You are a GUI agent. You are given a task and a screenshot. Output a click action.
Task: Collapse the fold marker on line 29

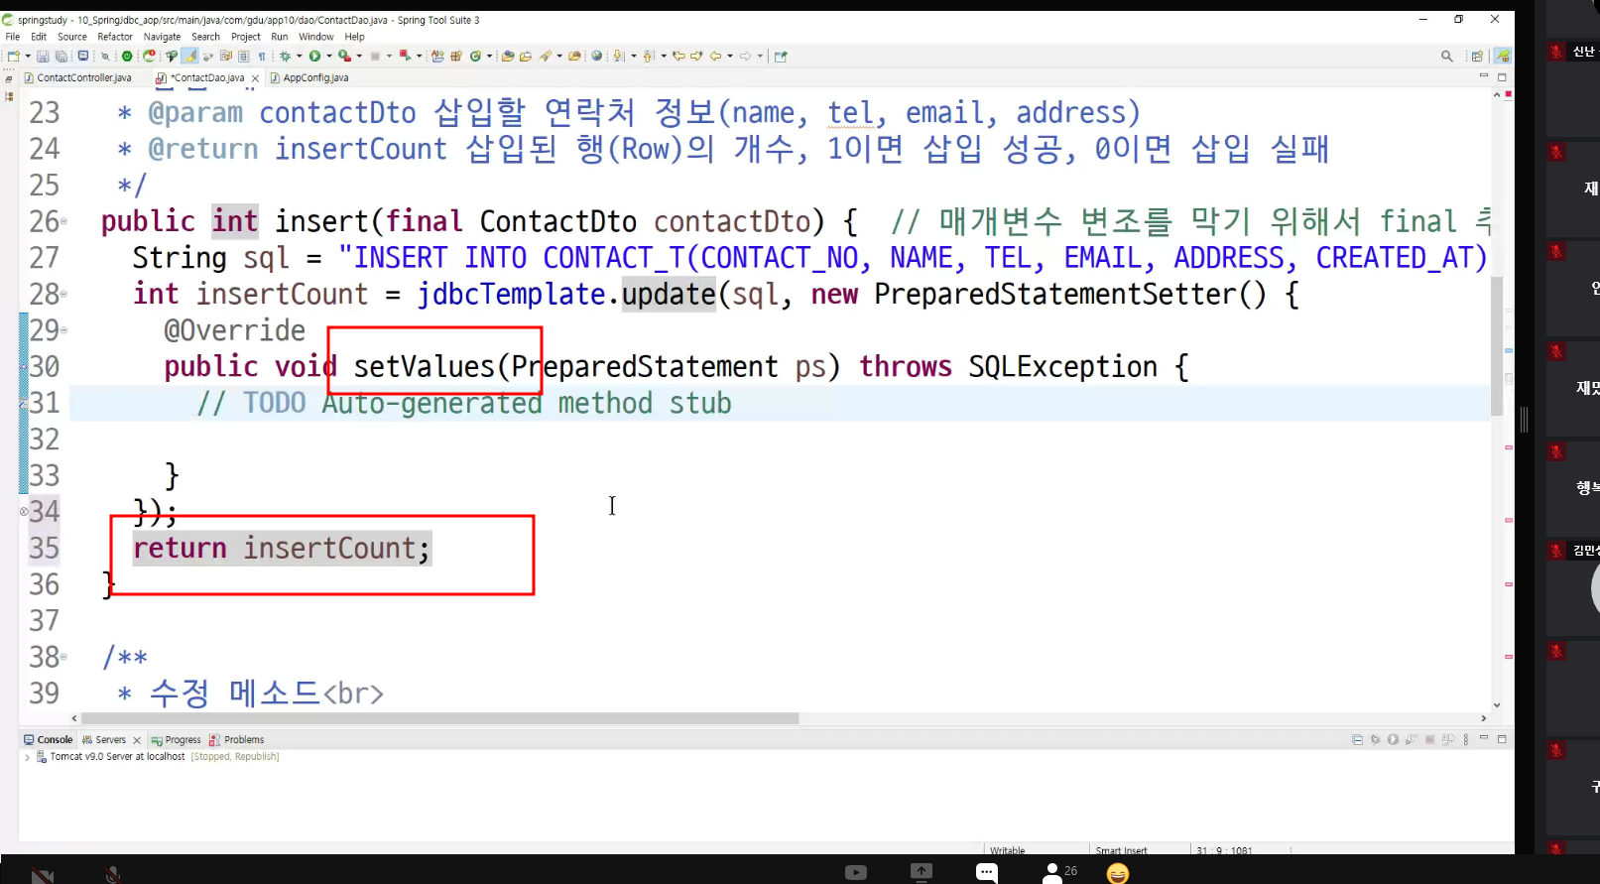pyautogui.click(x=64, y=330)
